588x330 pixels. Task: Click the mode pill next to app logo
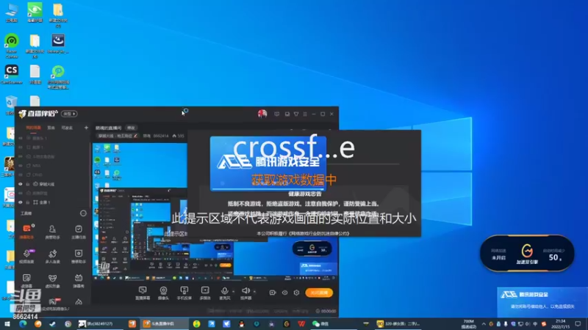pos(69,114)
